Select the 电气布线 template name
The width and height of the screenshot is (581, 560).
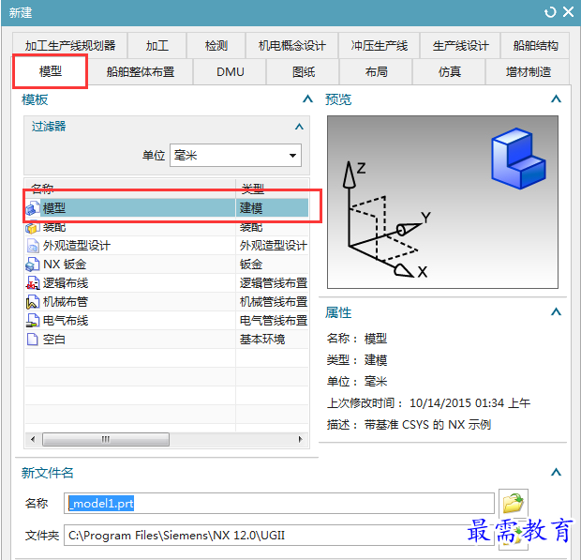[66, 321]
